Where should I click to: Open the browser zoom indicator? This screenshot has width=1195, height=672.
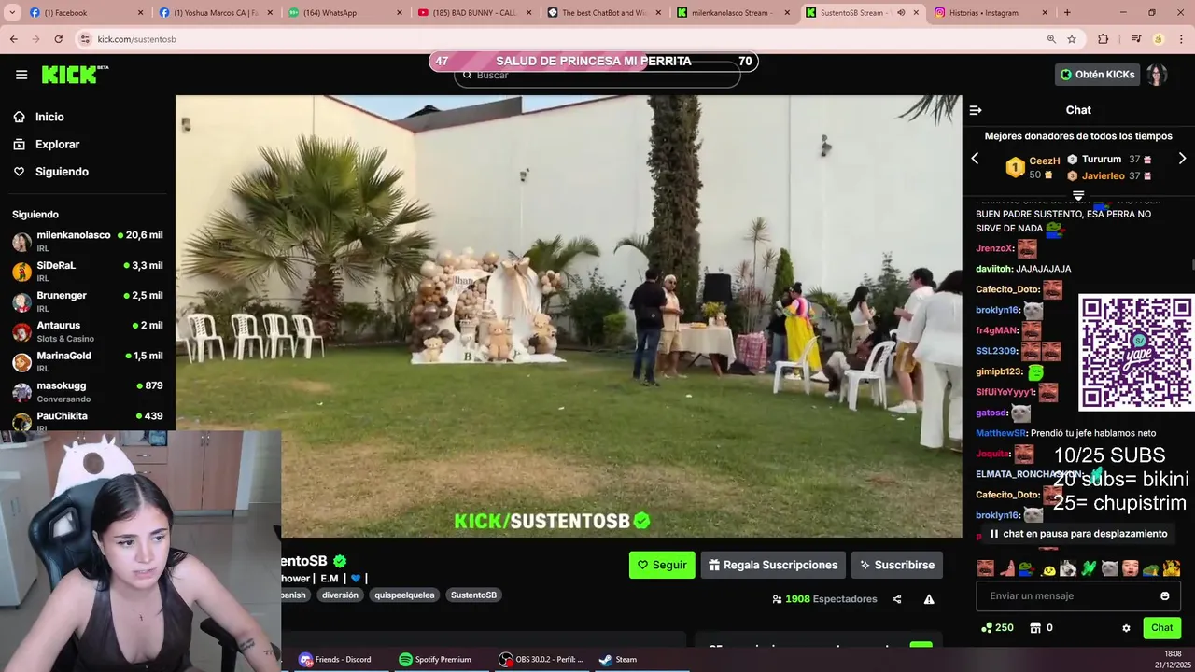click(1051, 39)
